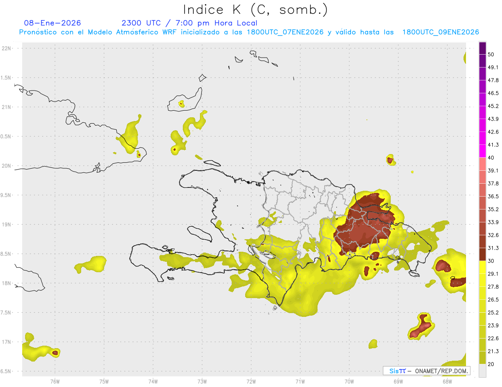Click the color scale value '42.6'
Viewport: 502px width, 387px height.
(493, 132)
